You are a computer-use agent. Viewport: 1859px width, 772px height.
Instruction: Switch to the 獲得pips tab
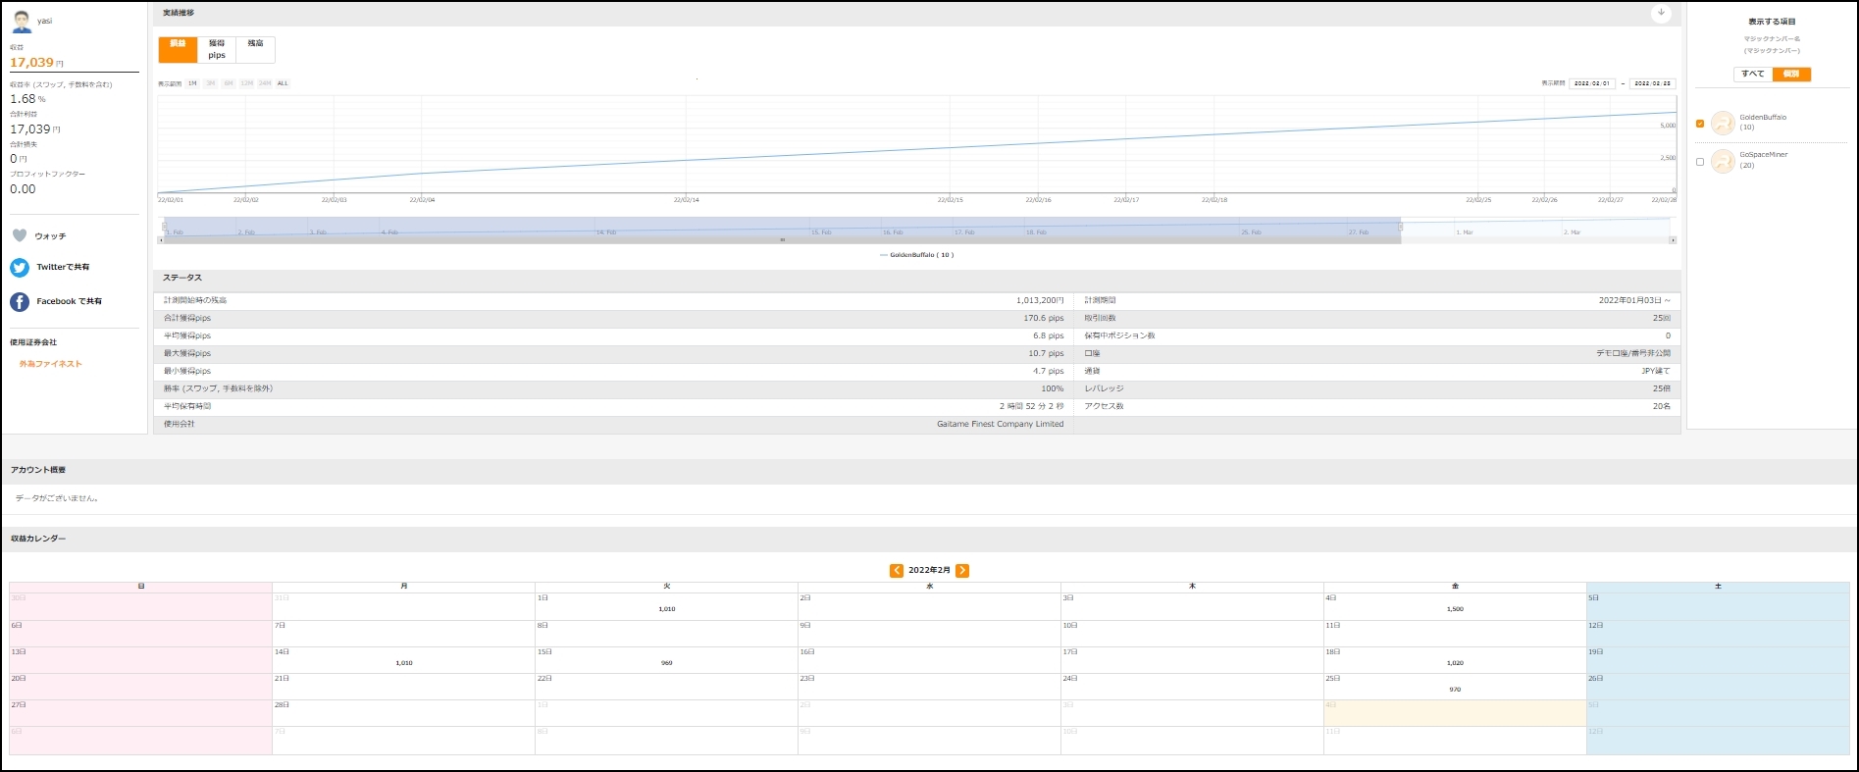[x=217, y=49]
